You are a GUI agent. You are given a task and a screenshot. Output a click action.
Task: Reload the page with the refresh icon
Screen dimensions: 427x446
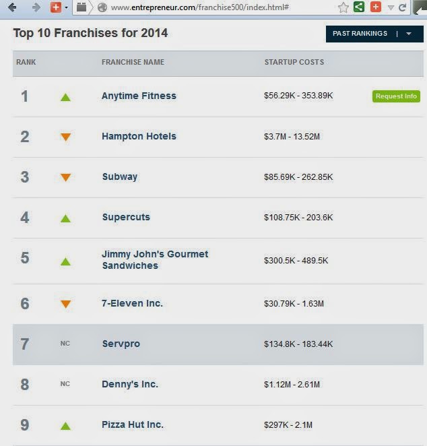pos(402,7)
